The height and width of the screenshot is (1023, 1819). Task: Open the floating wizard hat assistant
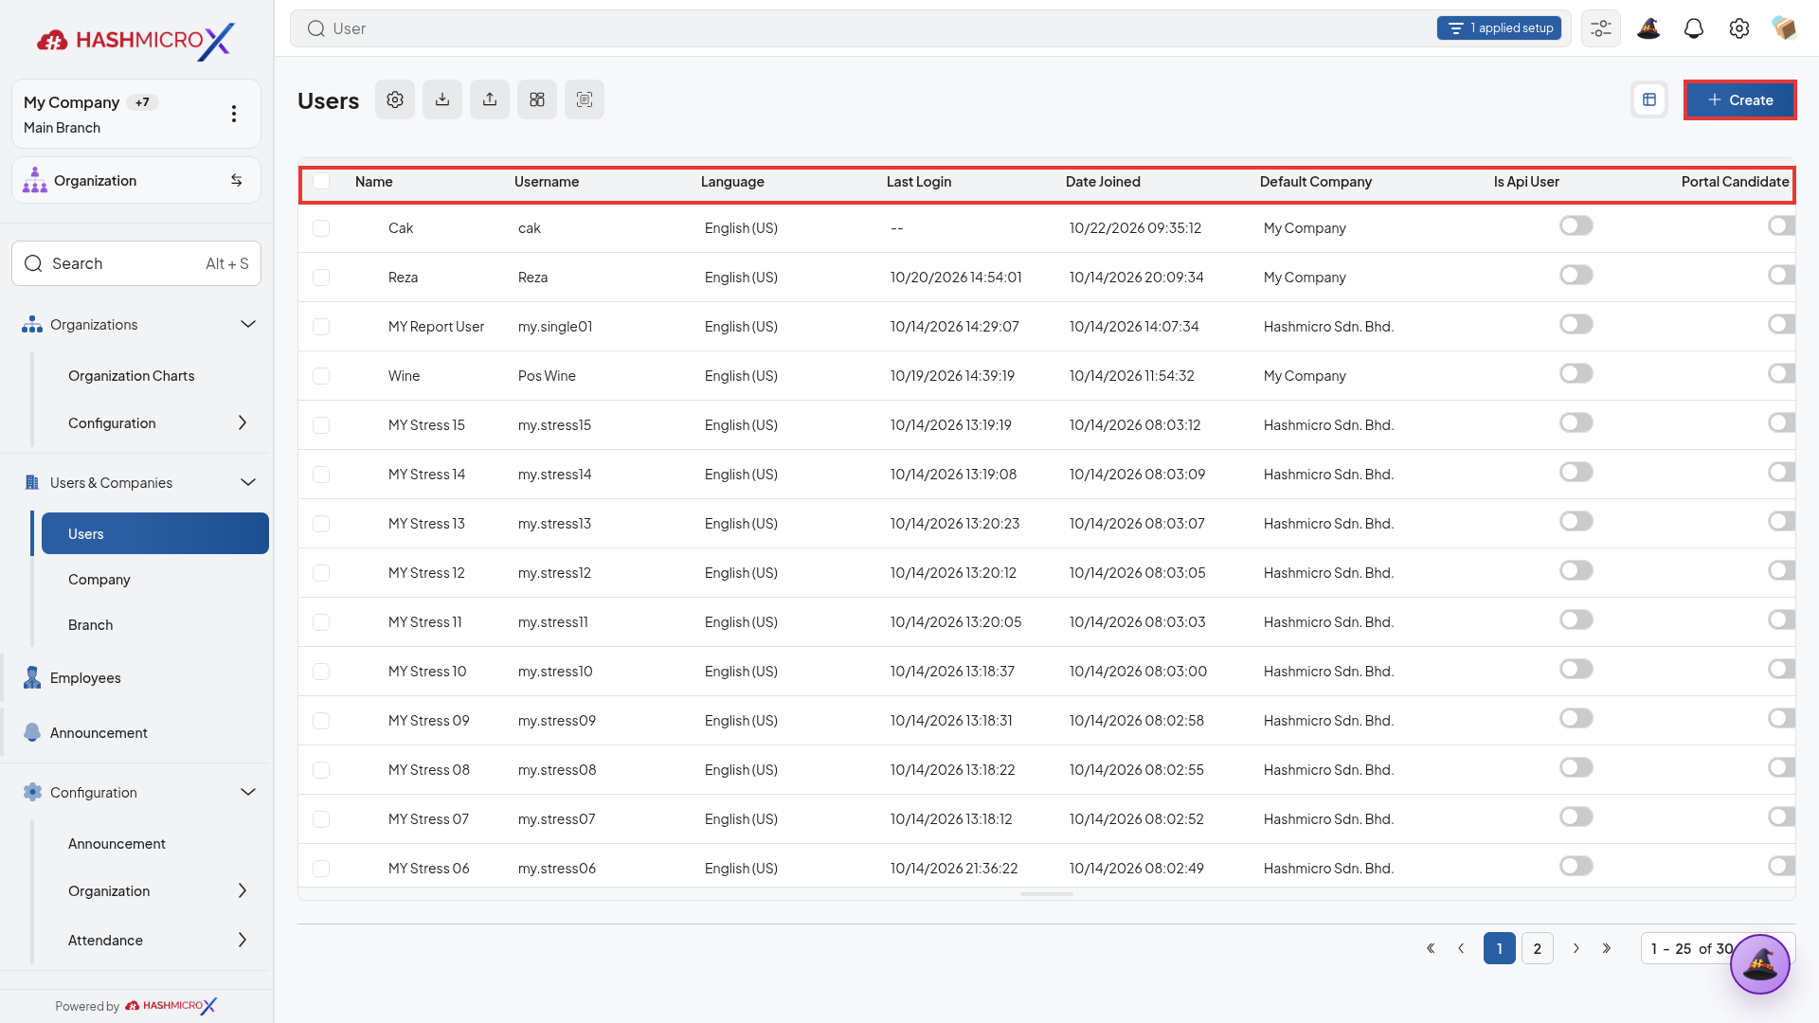[1760, 964]
